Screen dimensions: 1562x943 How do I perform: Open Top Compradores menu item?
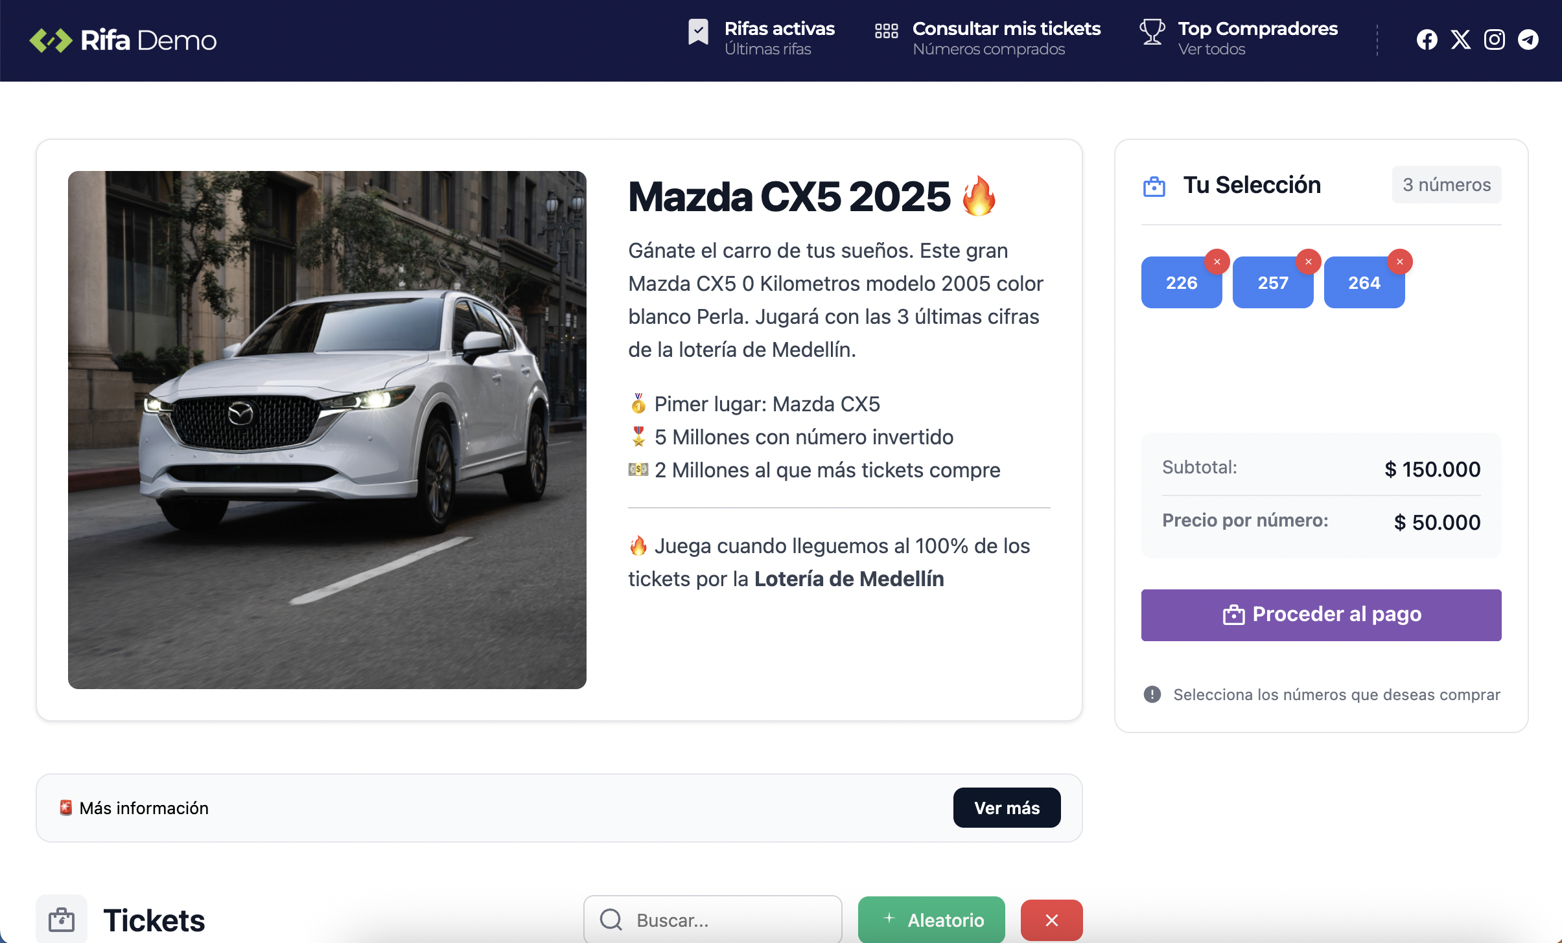coord(1257,38)
